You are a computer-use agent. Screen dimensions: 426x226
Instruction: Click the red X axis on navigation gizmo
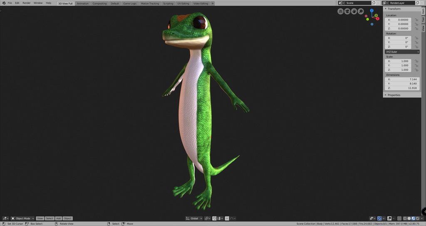tap(377, 18)
